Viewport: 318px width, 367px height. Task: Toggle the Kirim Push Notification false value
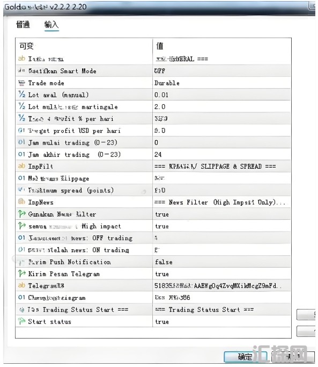pos(221,262)
